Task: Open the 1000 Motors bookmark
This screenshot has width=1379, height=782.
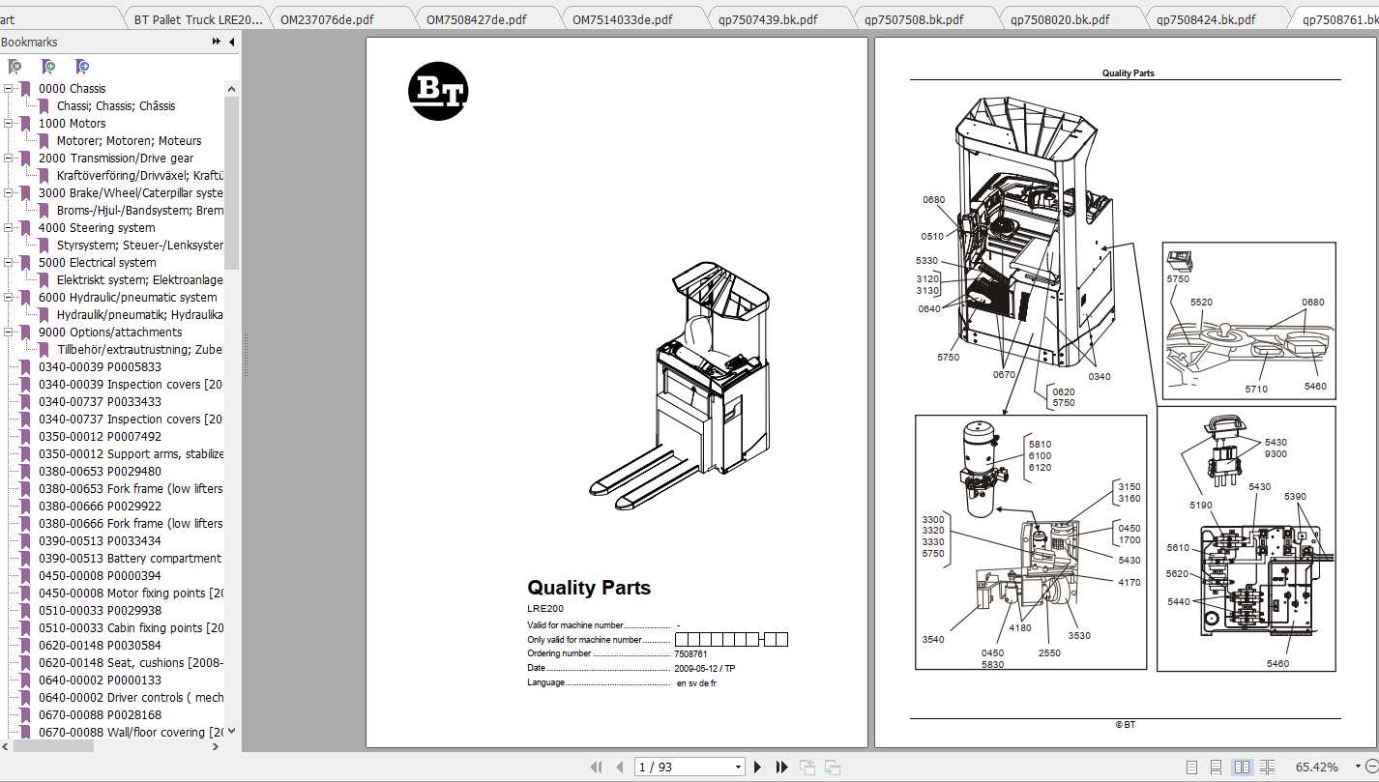Action: [73, 124]
